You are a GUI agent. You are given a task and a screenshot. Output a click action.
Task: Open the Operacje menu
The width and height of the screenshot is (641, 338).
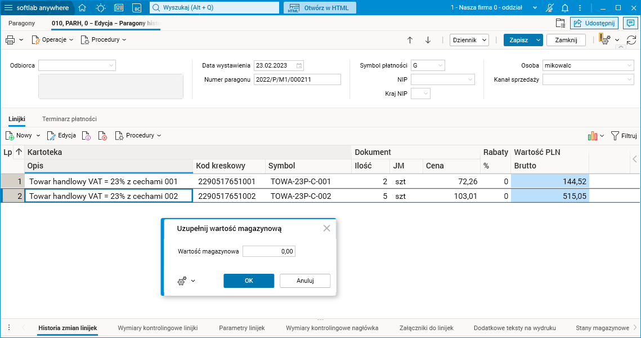click(x=52, y=39)
